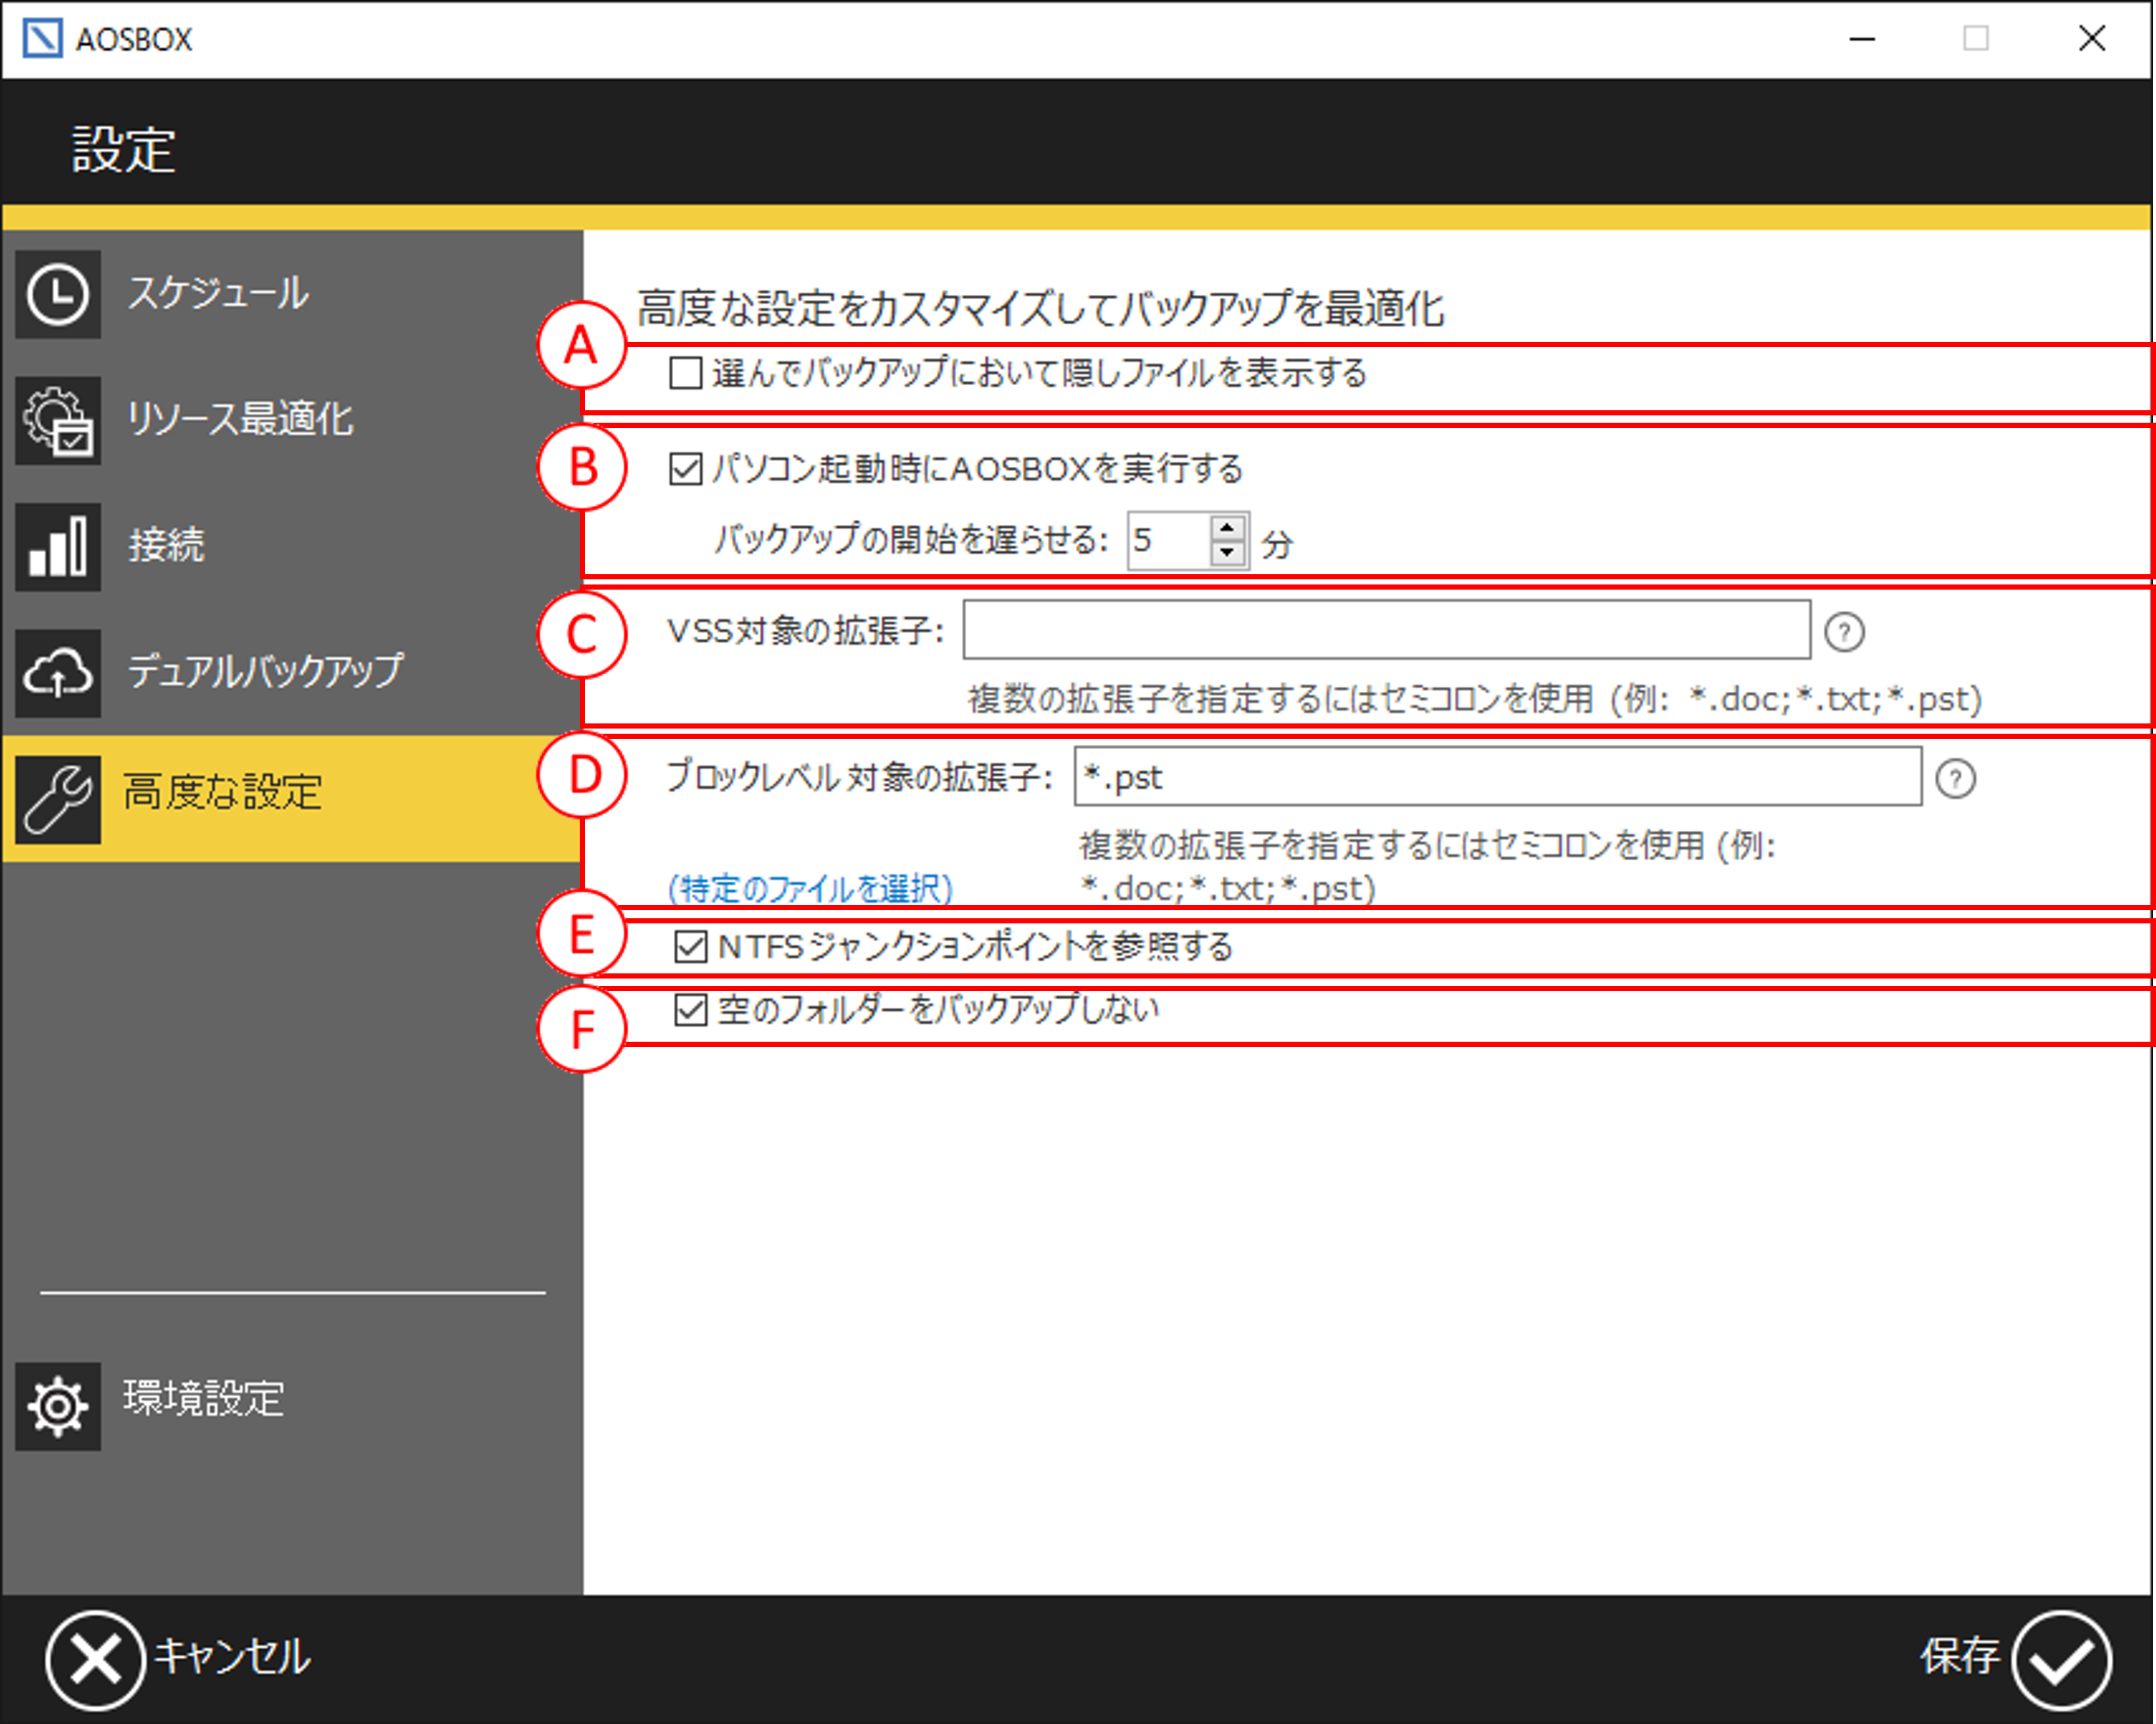Image resolution: width=2156 pixels, height=1724 pixels.
Task: Toggle 空のフォルダーをバックアップしない checkbox
Action: coord(691,1009)
